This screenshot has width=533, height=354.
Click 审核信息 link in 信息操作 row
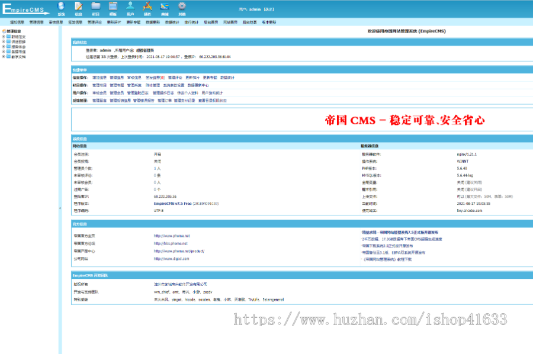pyautogui.click(x=134, y=78)
